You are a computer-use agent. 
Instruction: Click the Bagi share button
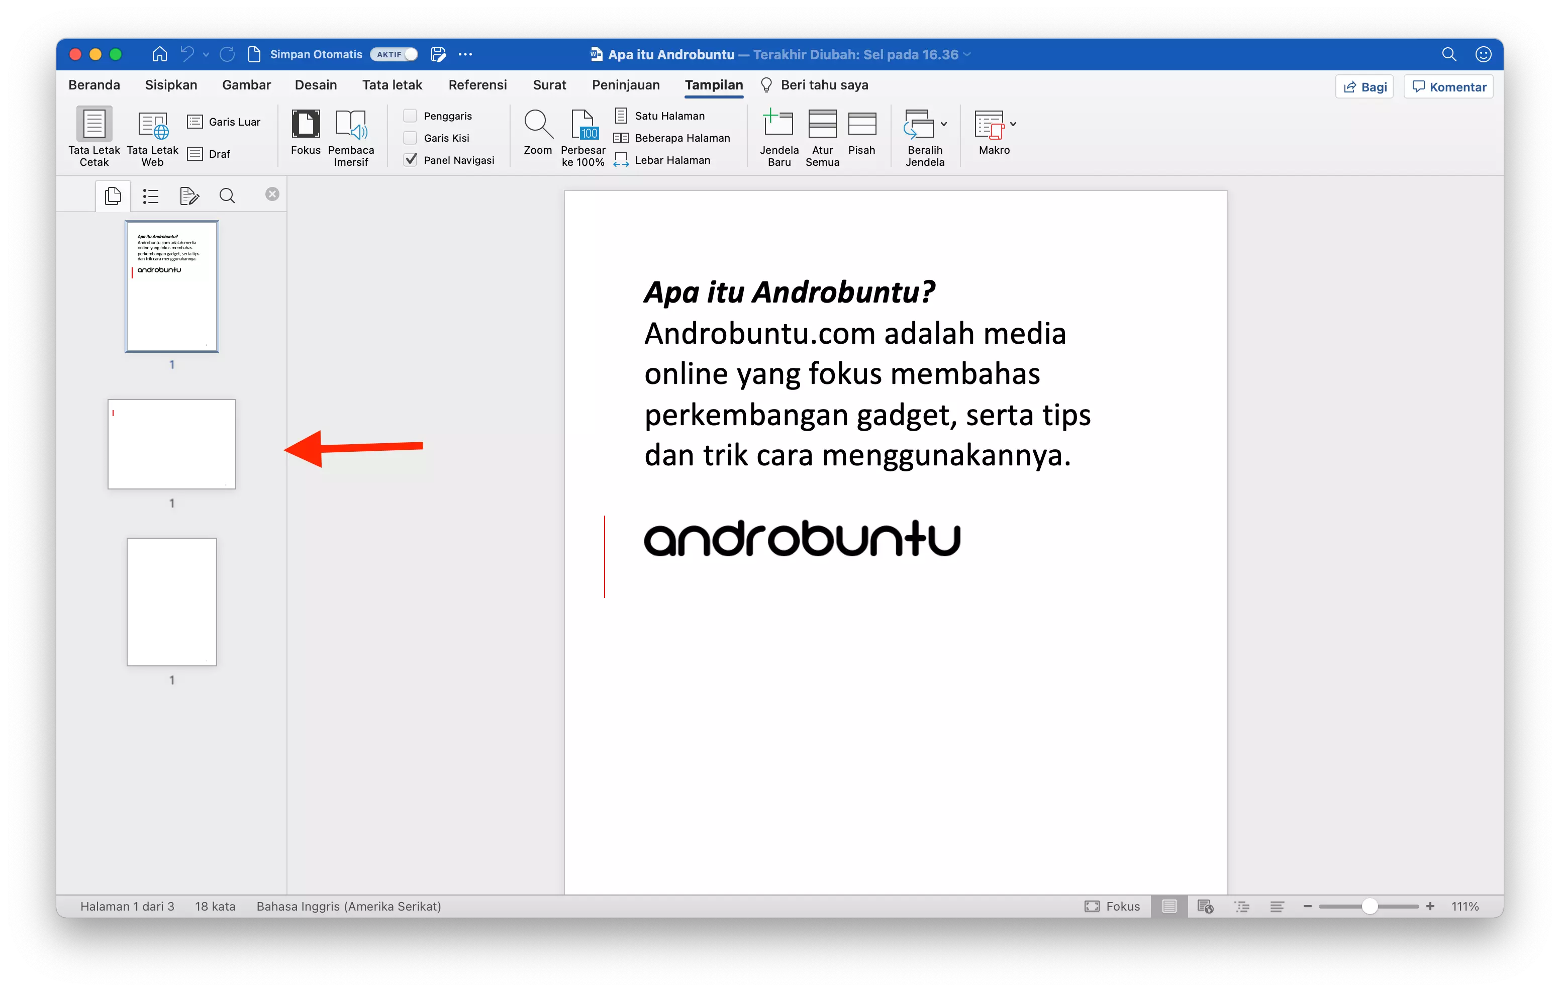click(x=1363, y=86)
